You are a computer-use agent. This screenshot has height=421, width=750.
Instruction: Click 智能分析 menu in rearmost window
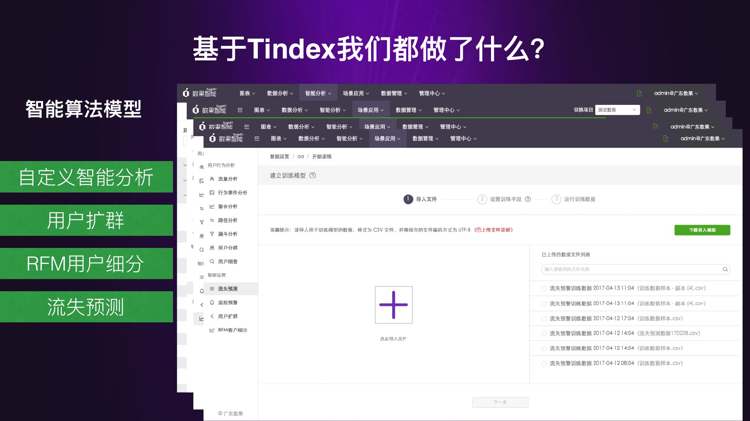pyautogui.click(x=318, y=93)
